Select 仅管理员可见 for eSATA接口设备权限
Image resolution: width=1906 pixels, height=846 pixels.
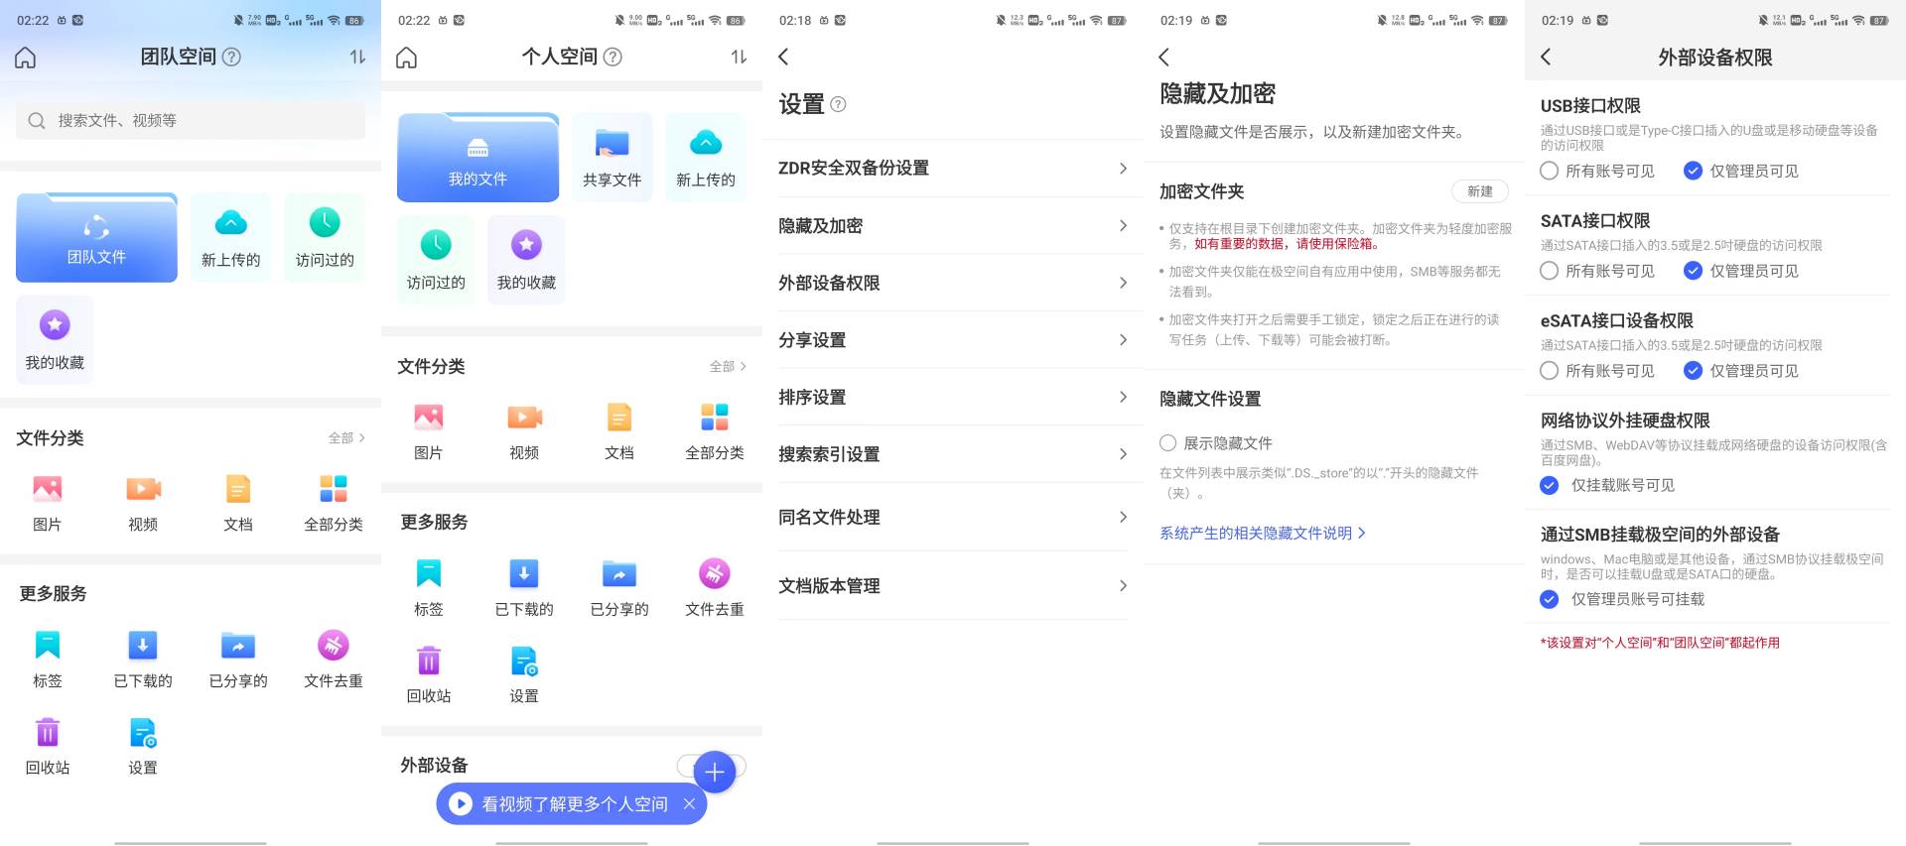1741,371
